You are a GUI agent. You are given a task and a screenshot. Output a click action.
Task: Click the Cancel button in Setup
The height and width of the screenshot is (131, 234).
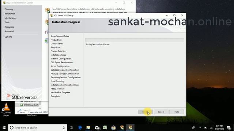pos(161,112)
